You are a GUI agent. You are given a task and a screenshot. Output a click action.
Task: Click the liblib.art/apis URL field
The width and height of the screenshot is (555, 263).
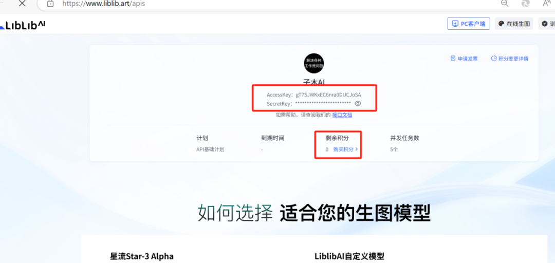pyautogui.click(x=104, y=4)
